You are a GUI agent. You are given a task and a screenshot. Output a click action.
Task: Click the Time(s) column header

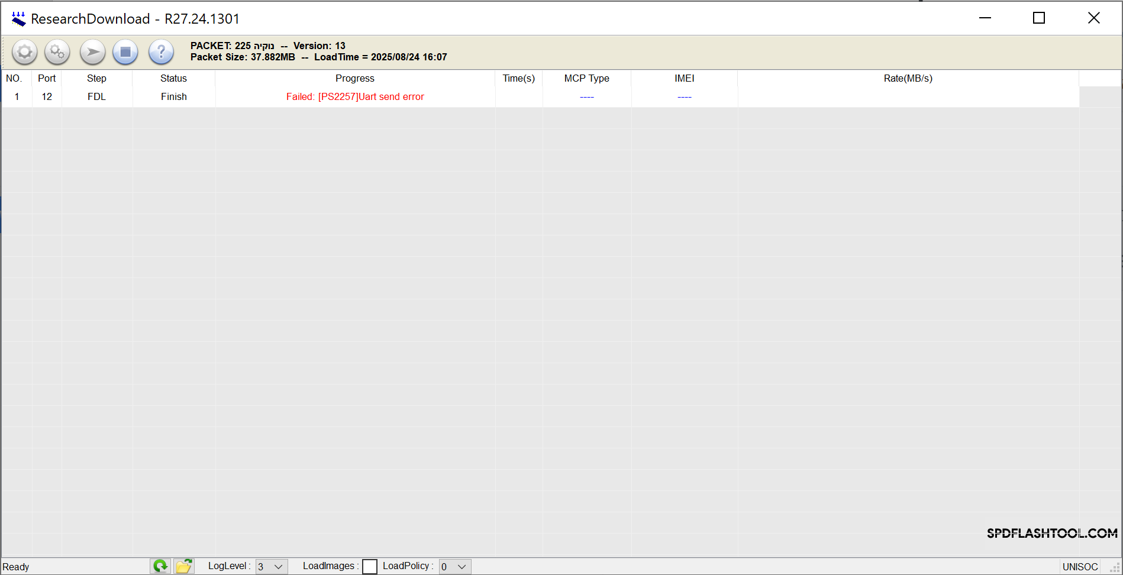click(519, 78)
